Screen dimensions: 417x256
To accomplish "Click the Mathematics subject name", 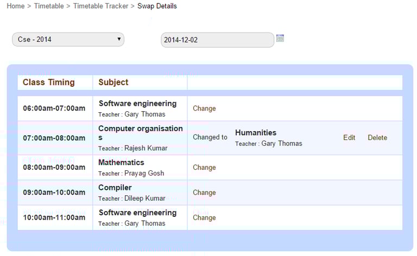I will (x=121, y=163).
